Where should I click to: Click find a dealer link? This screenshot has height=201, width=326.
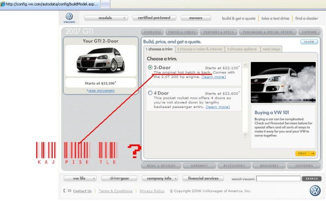306,18
